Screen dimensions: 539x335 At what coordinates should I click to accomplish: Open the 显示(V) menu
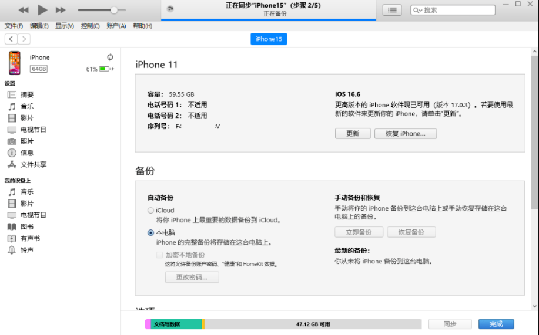[65, 26]
